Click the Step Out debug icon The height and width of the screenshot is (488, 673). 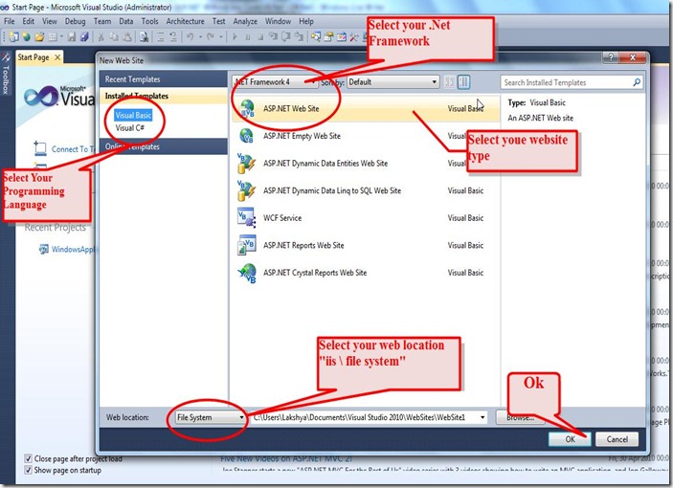pyautogui.click(x=299, y=37)
